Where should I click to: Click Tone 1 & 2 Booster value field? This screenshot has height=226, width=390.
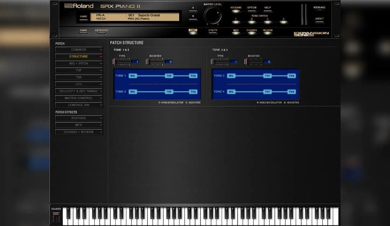[x=168, y=62]
